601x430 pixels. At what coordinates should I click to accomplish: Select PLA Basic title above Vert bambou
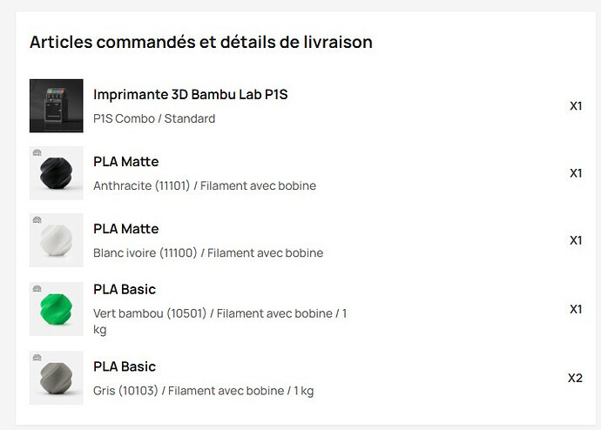pos(125,289)
